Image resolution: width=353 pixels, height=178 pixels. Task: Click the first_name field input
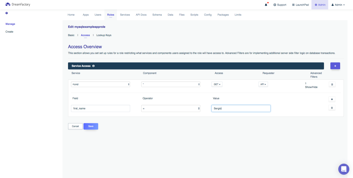(x=100, y=108)
